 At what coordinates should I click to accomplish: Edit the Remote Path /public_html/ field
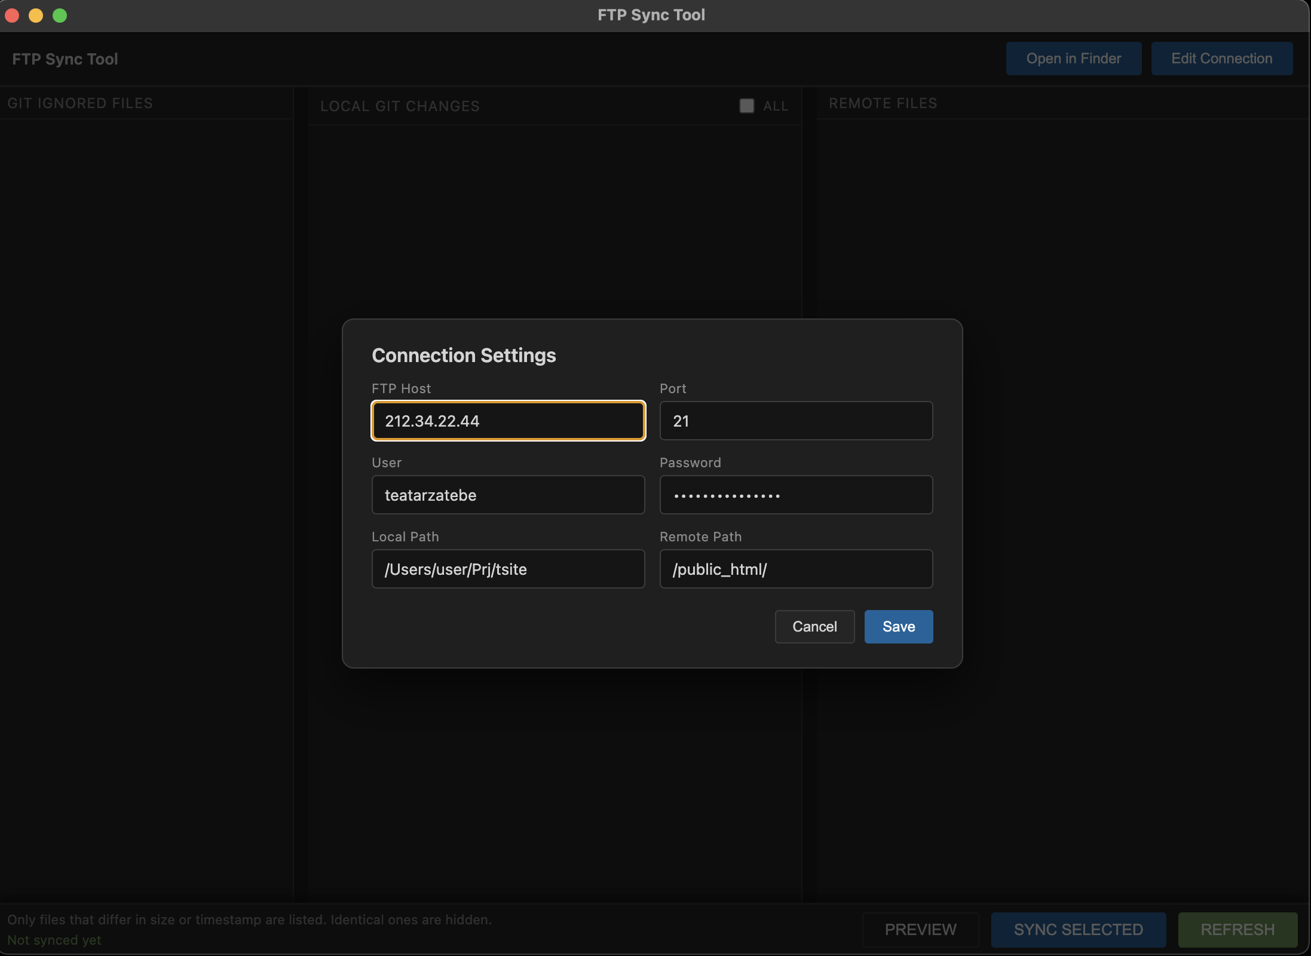(x=796, y=569)
